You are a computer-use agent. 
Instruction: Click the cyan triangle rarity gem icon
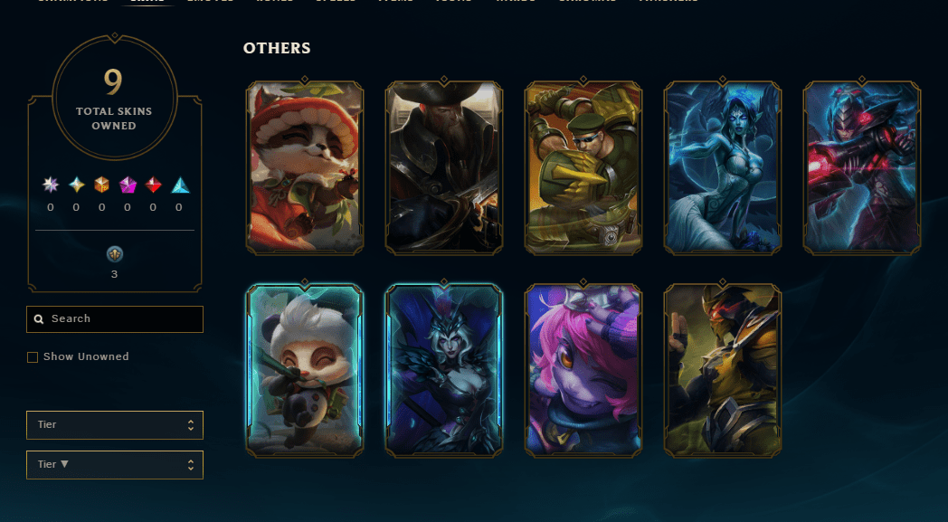click(180, 185)
